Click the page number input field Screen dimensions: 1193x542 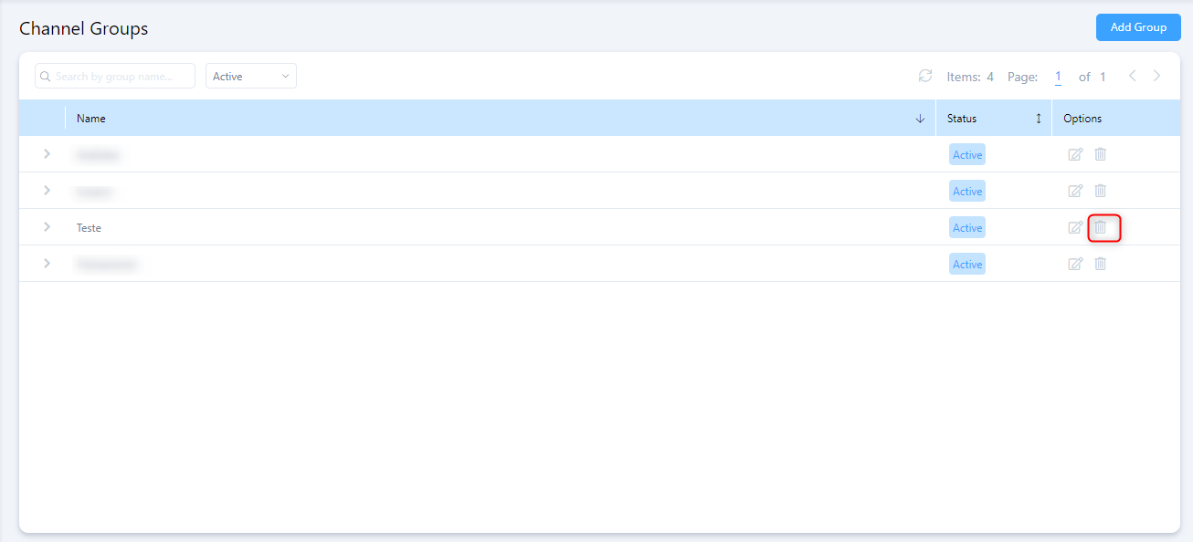click(x=1057, y=77)
